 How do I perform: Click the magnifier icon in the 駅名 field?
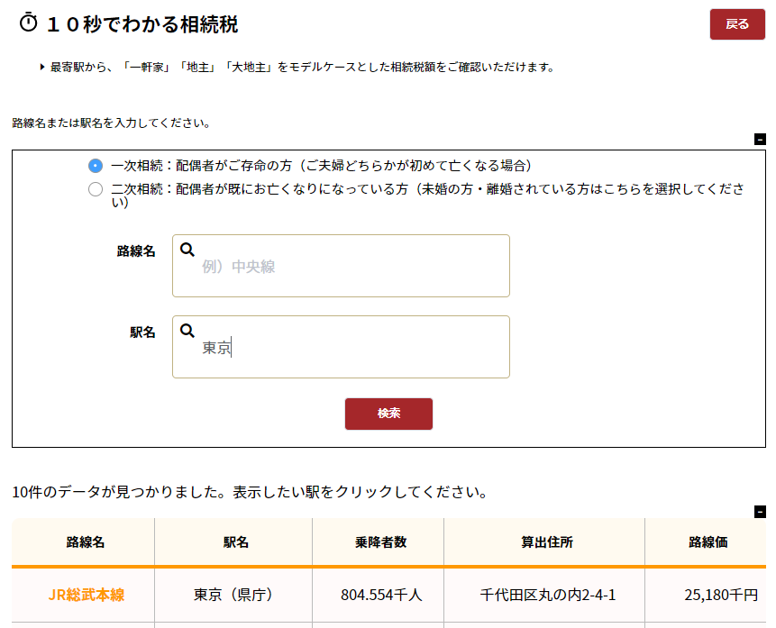coord(187,331)
